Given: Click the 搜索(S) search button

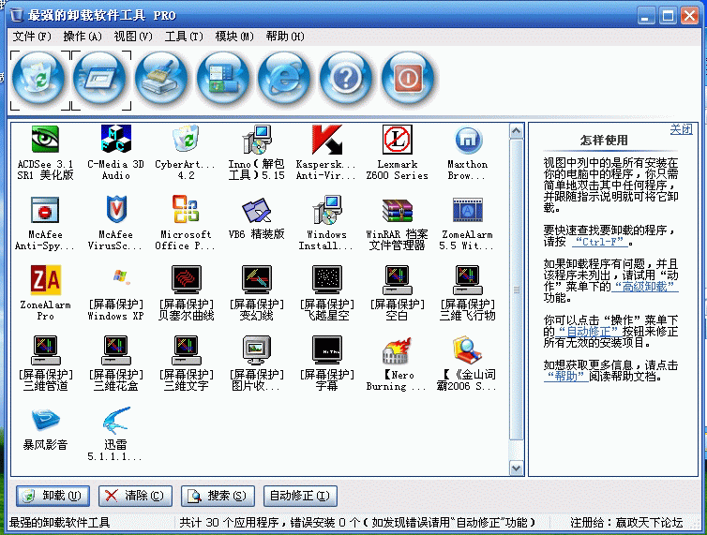Looking at the screenshot, I should [x=218, y=496].
